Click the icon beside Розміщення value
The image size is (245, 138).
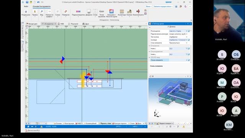point(189,31)
